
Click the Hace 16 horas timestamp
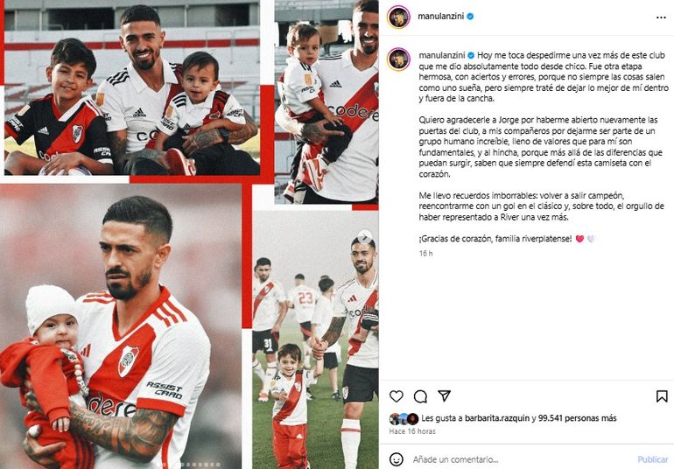point(412,431)
